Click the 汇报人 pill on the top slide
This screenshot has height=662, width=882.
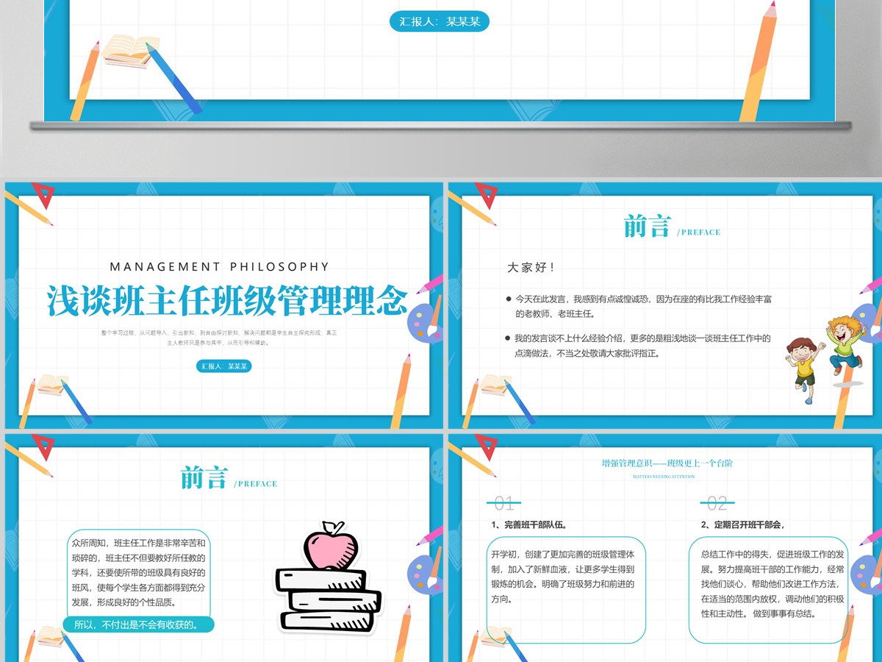pos(439,21)
